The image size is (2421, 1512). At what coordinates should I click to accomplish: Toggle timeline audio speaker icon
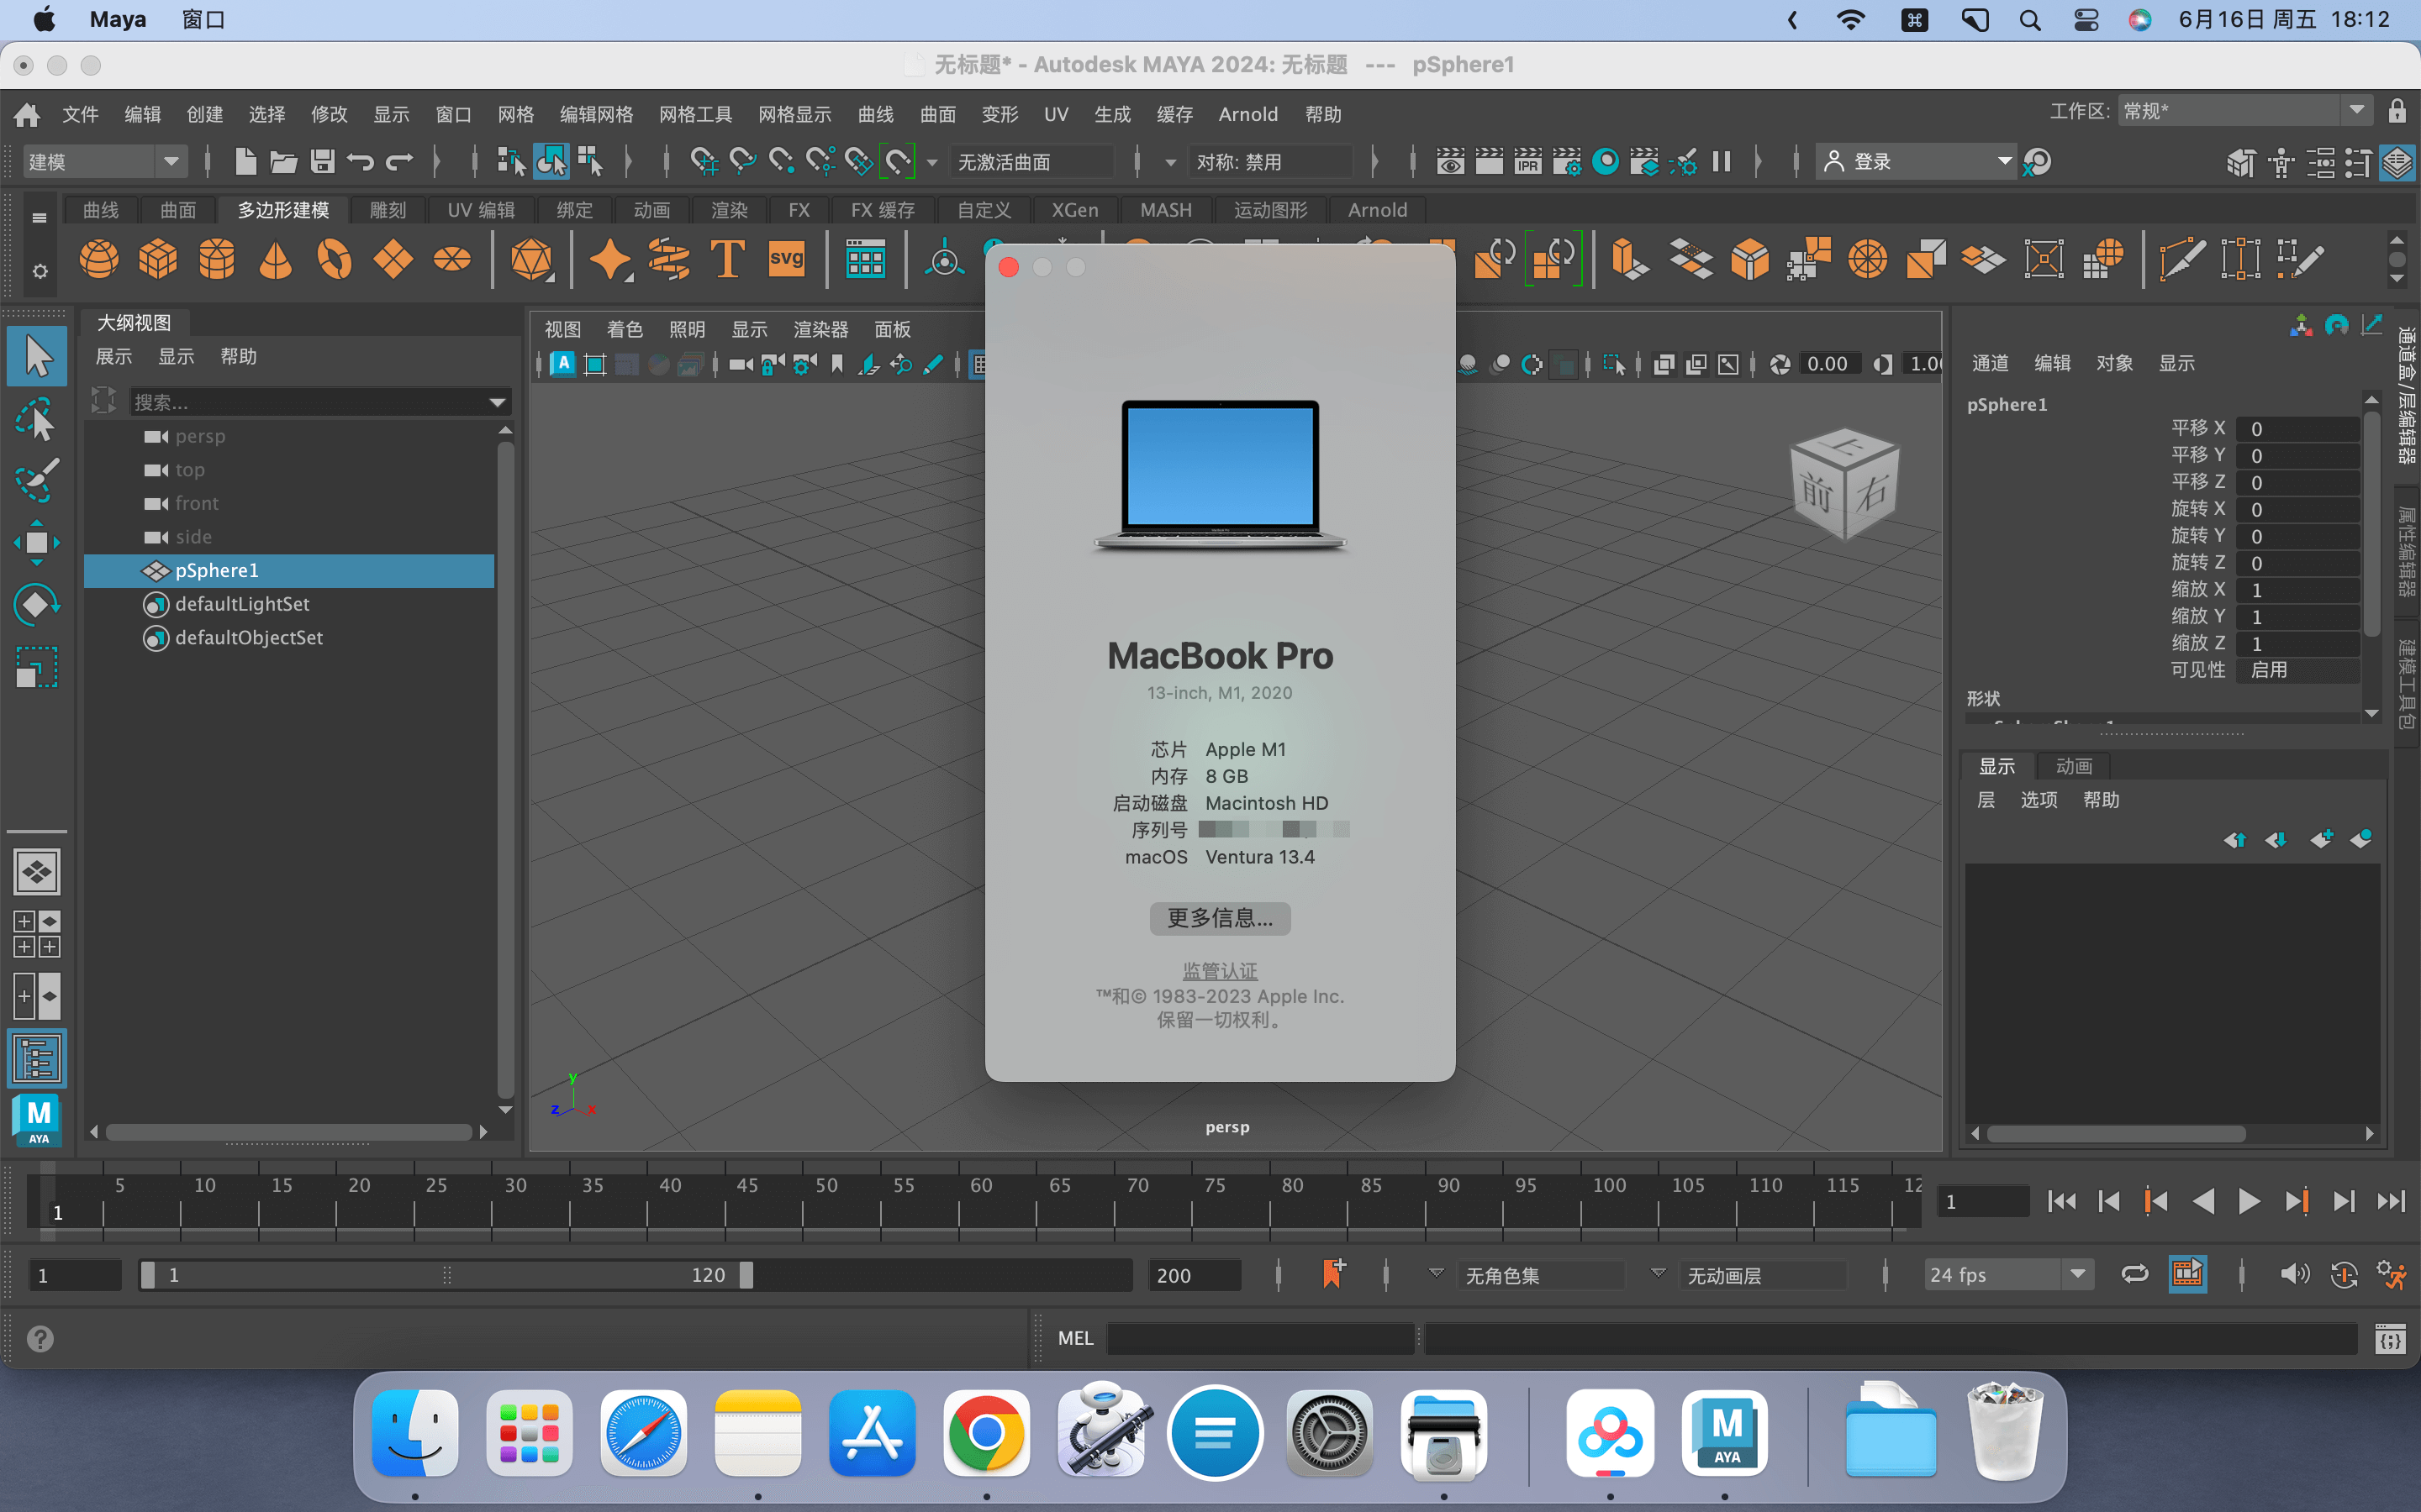(x=2294, y=1274)
